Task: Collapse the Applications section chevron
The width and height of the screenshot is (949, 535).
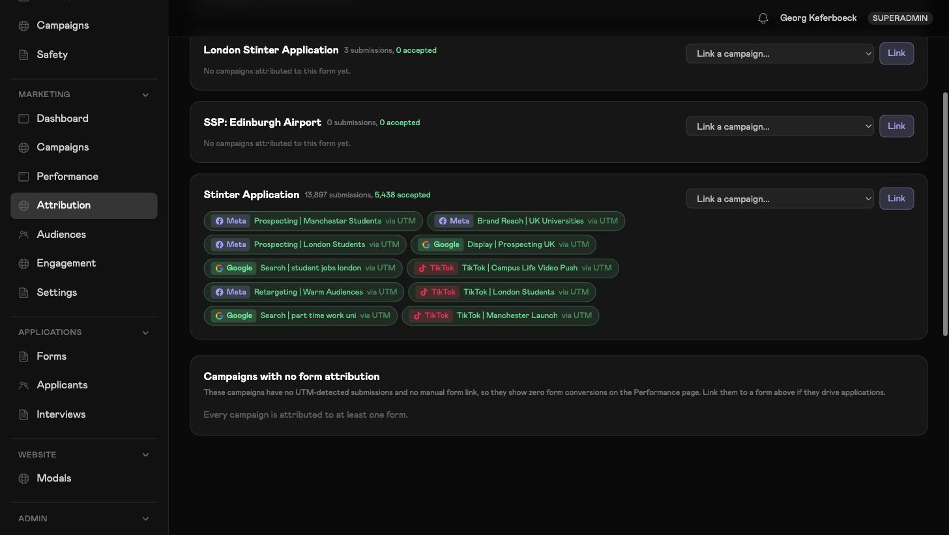Action: point(145,332)
